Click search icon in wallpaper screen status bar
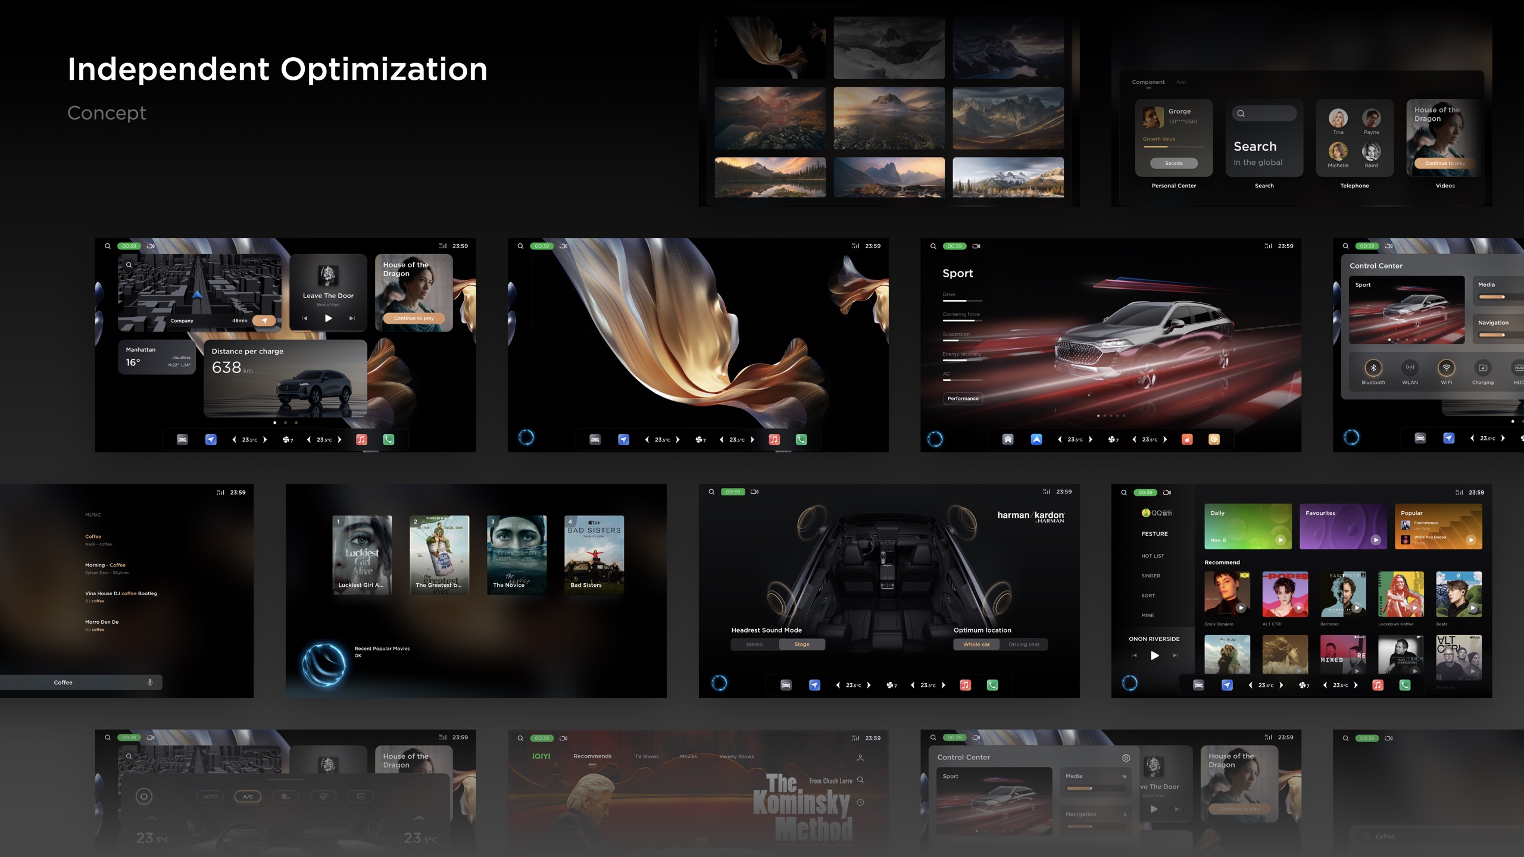 520,246
